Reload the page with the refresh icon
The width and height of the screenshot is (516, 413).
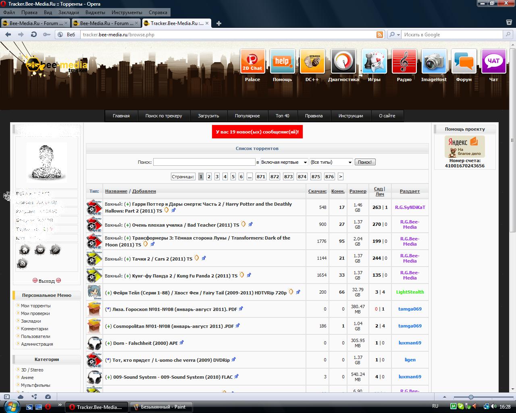click(34, 35)
